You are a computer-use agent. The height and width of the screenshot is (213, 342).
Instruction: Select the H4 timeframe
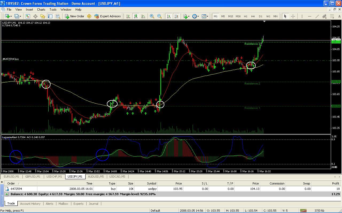click(253, 16)
